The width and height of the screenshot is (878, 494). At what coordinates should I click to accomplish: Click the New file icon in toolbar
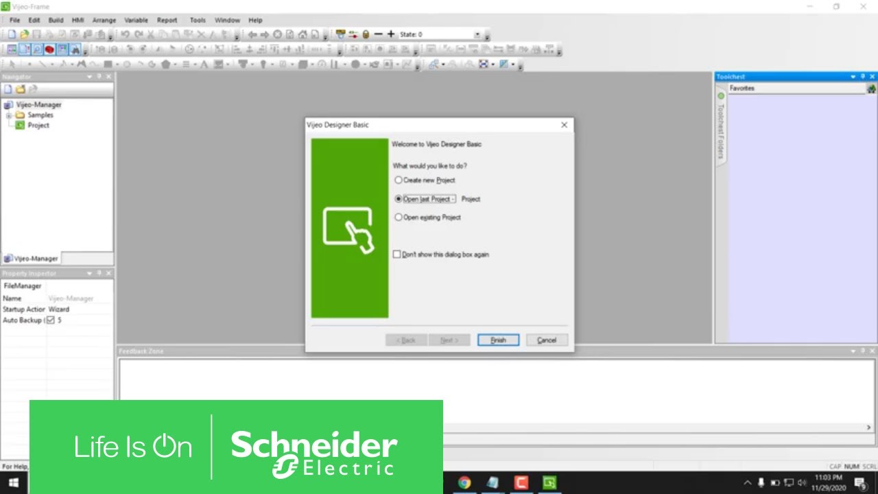12,34
